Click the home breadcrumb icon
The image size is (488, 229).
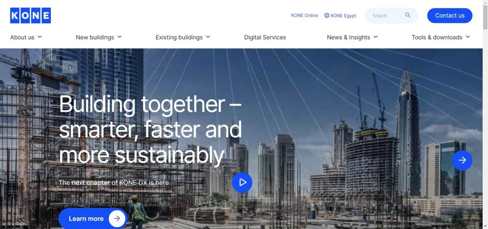[70, 67]
